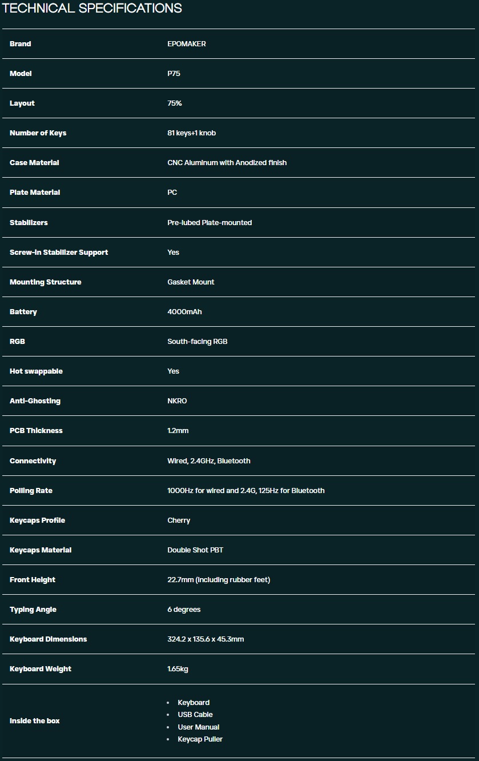
Task: Click the Gasket Mount value
Action: click(191, 282)
